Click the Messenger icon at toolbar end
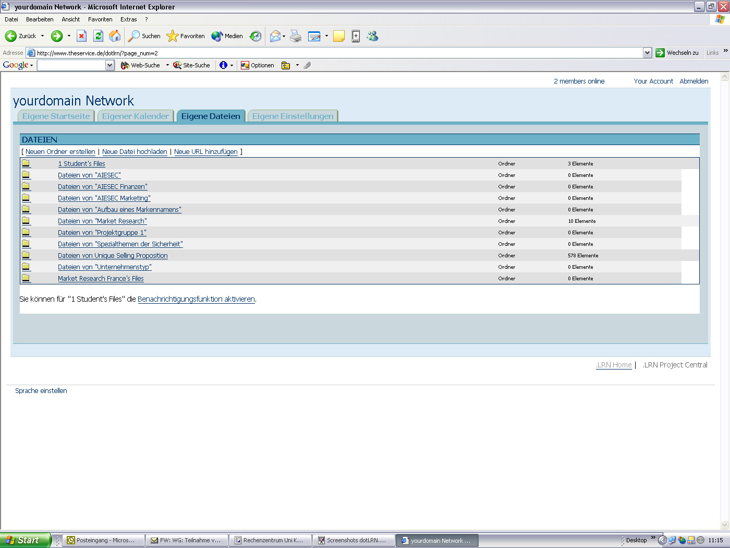Image resolution: width=730 pixels, height=548 pixels. click(x=372, y=36)
